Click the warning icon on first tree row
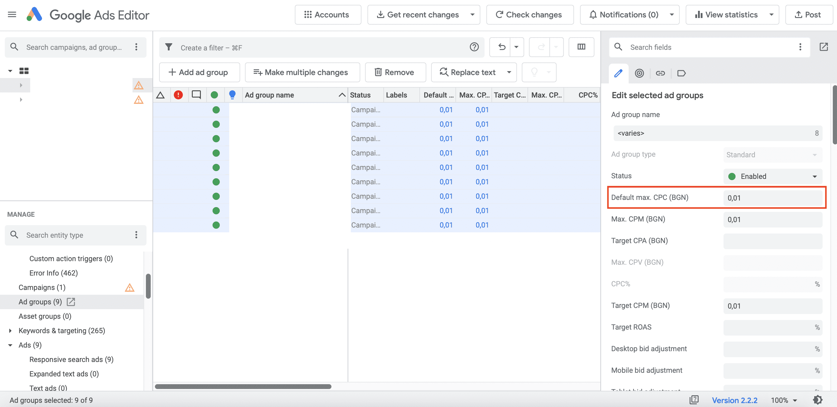This screenshot has width=837, height=407. pyautogui.click(x=139, y=85)
